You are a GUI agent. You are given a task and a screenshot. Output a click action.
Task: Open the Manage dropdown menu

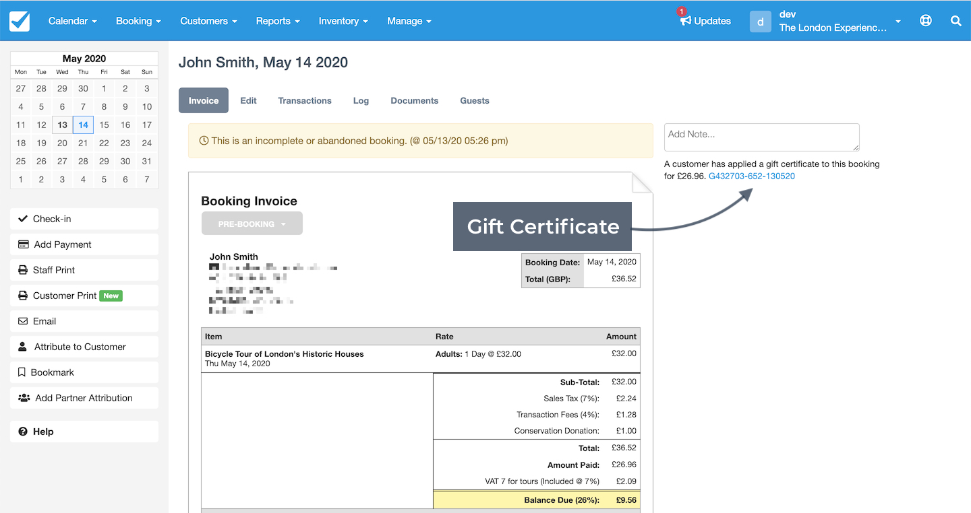pos(409,21)
